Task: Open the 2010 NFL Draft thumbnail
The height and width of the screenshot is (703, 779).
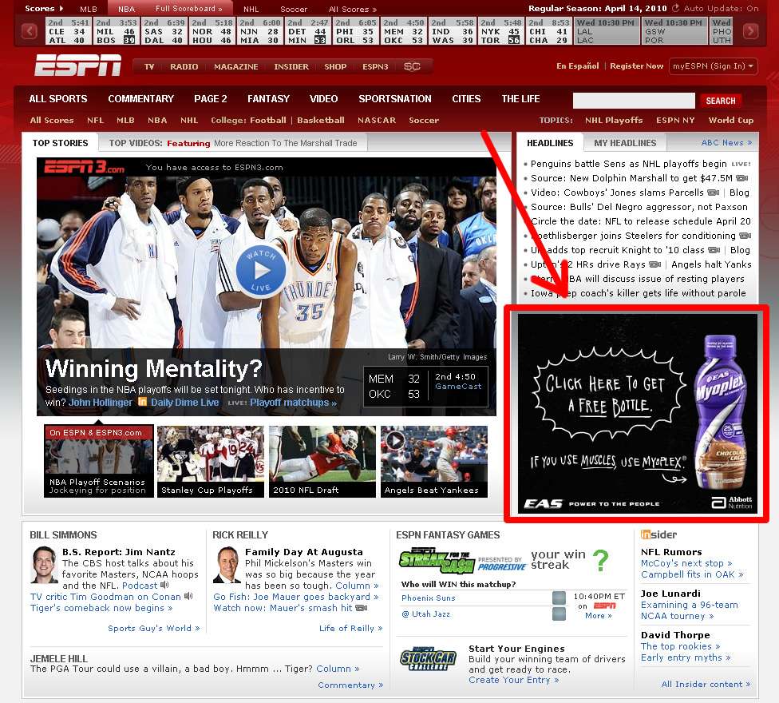Action: click(x=322, y=462)
